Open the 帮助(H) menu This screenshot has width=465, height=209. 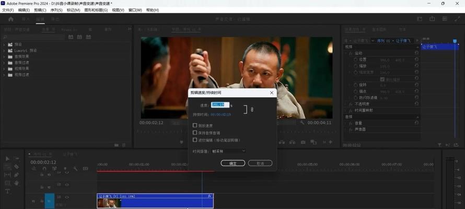point(153,10)
